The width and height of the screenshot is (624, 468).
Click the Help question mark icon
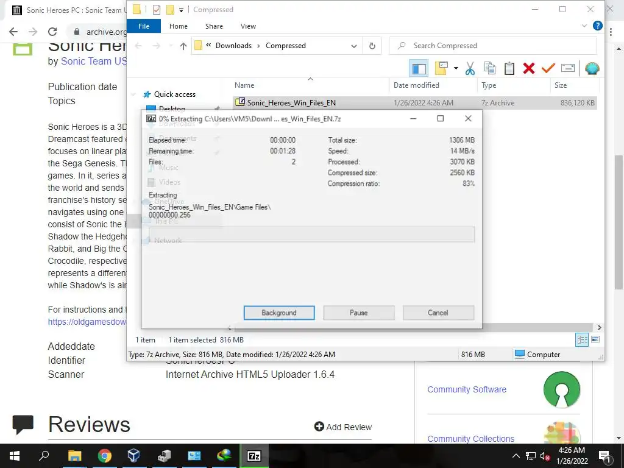pos(597,26)
